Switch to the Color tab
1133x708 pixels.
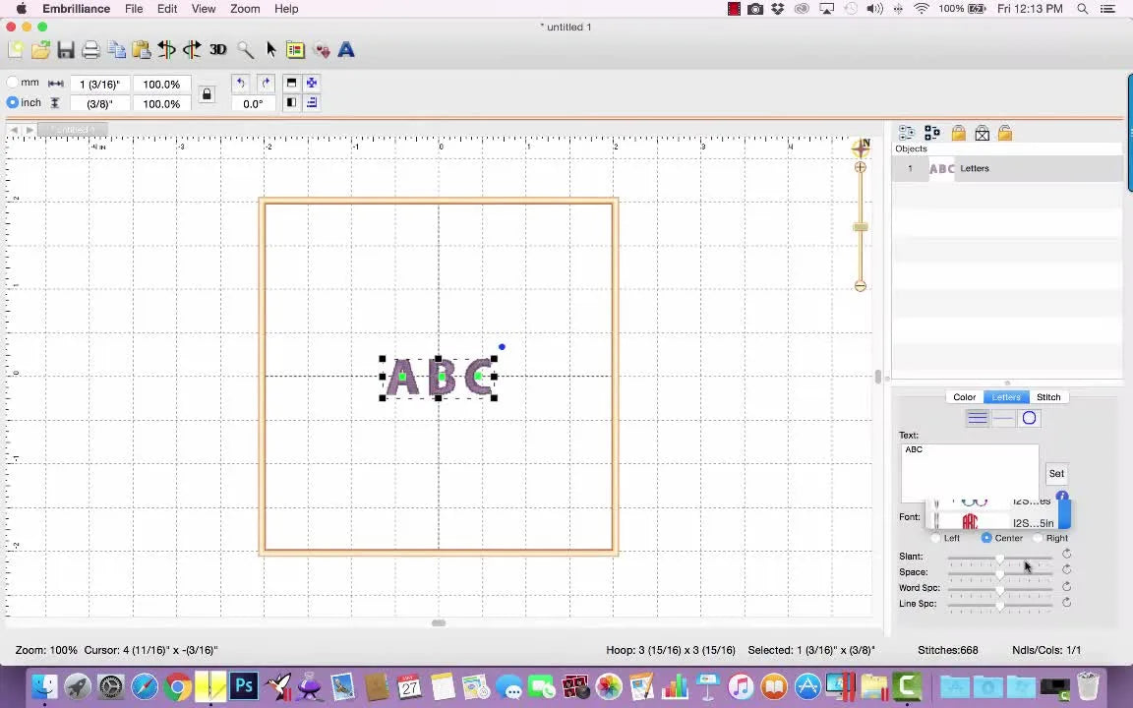964,397
